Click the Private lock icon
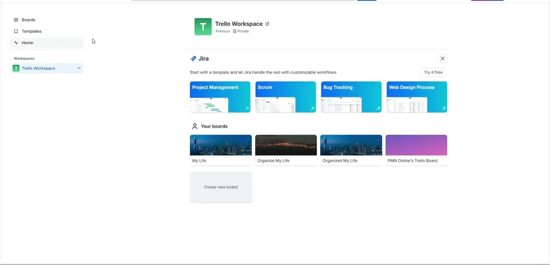 click(x=235, y=31)
